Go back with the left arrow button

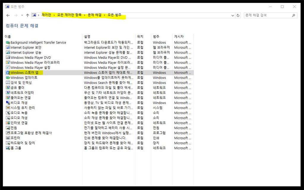pos(8,15)
